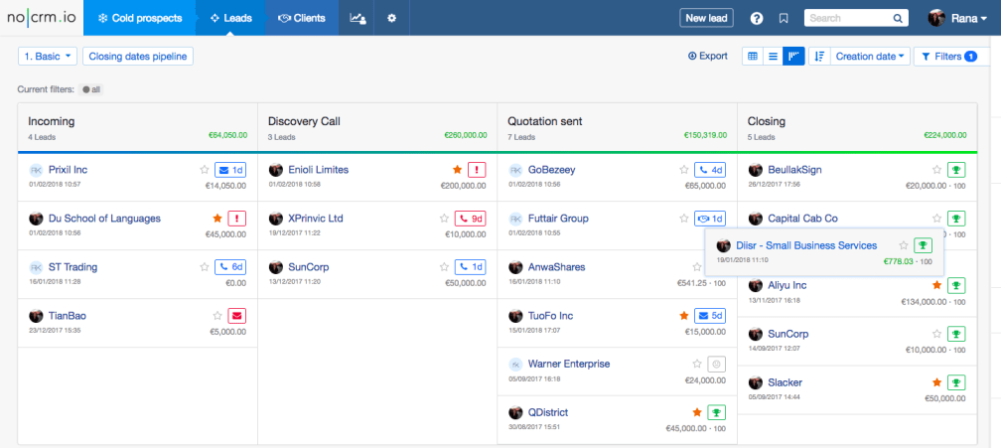This screenshot has width=1001, height=448.
Task: Click the phone 6d badge on ST Trading
Action: pos(229,267)
